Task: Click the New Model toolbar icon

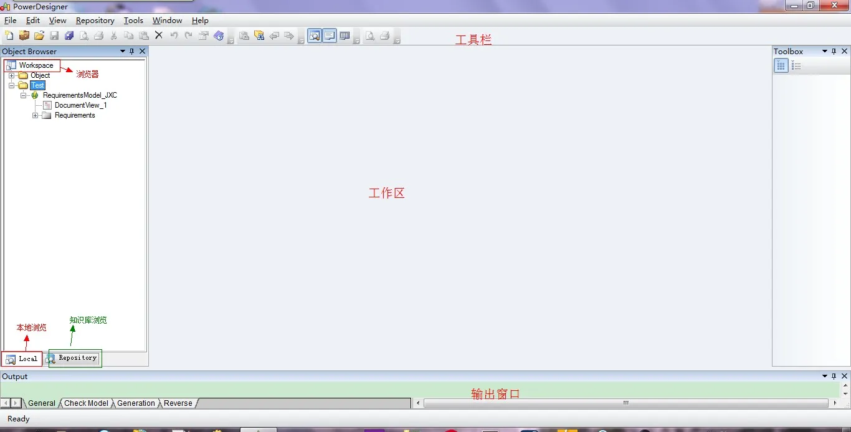Action: 9,35
